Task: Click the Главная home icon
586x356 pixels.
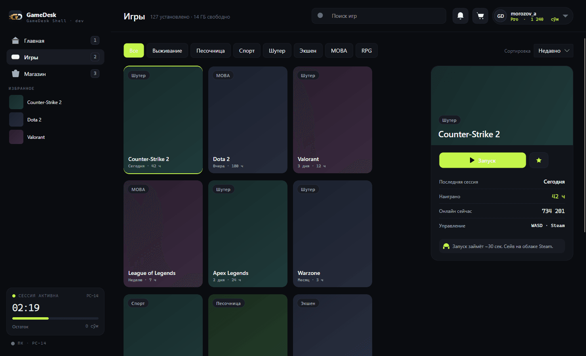Action: click(15, 40)
